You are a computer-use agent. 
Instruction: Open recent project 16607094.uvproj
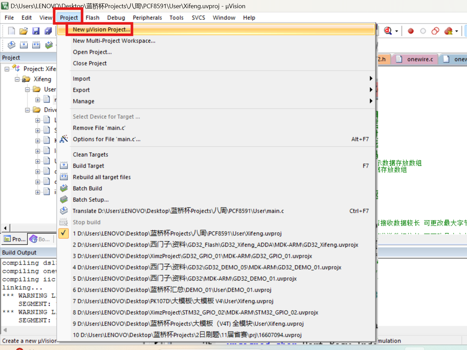(216, 335)
